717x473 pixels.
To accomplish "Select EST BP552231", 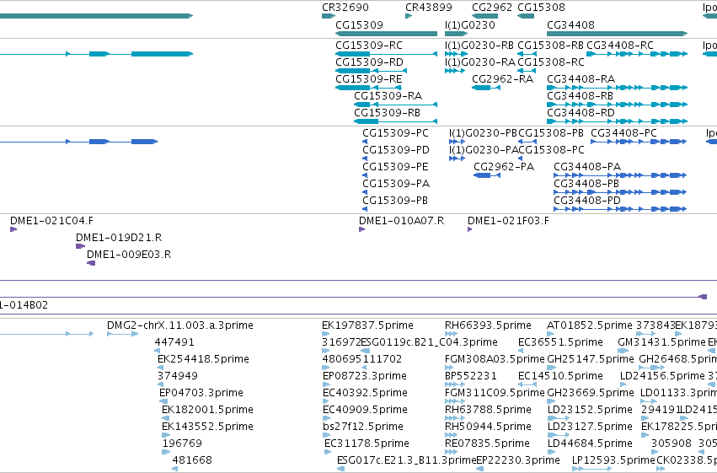I will pos(454,384).
